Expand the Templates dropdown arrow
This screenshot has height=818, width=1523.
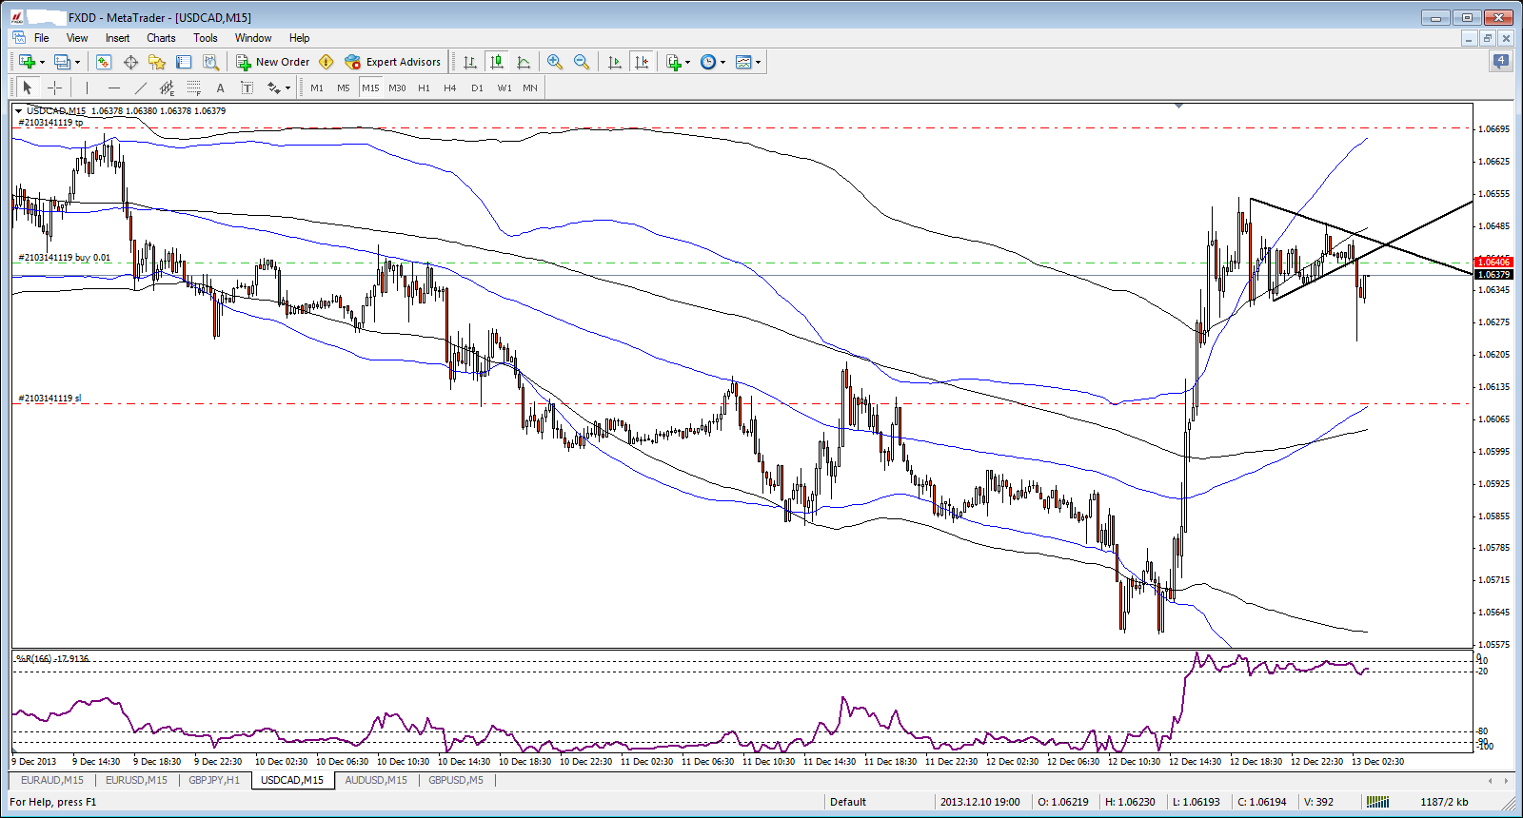pyautogui.click(x=758, y=62)
